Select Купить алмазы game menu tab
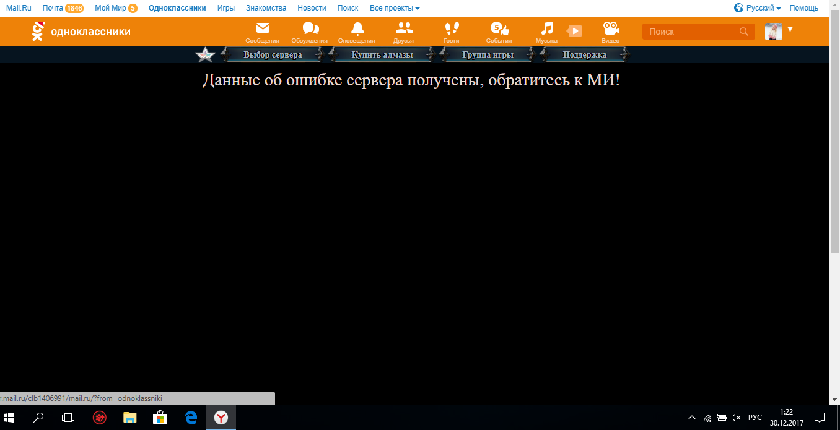This screenshot has height=430, width=840. coord(382,55)
